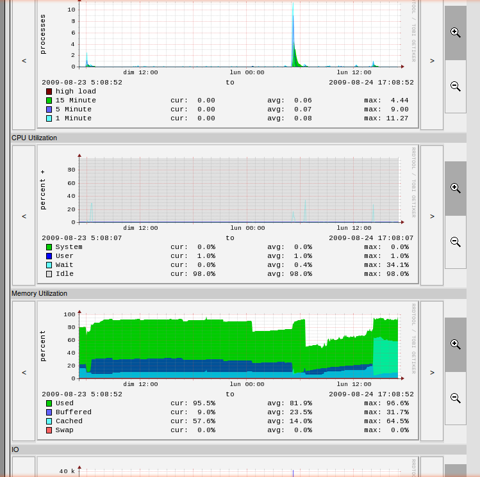
Task: Click green Used swatch in memory legend
Action: pyautogui.click(x=49, y=403)
